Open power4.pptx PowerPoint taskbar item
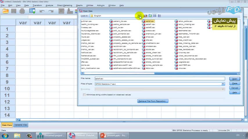The height and width of the screenshot is (139, 248). pos(114,136)
